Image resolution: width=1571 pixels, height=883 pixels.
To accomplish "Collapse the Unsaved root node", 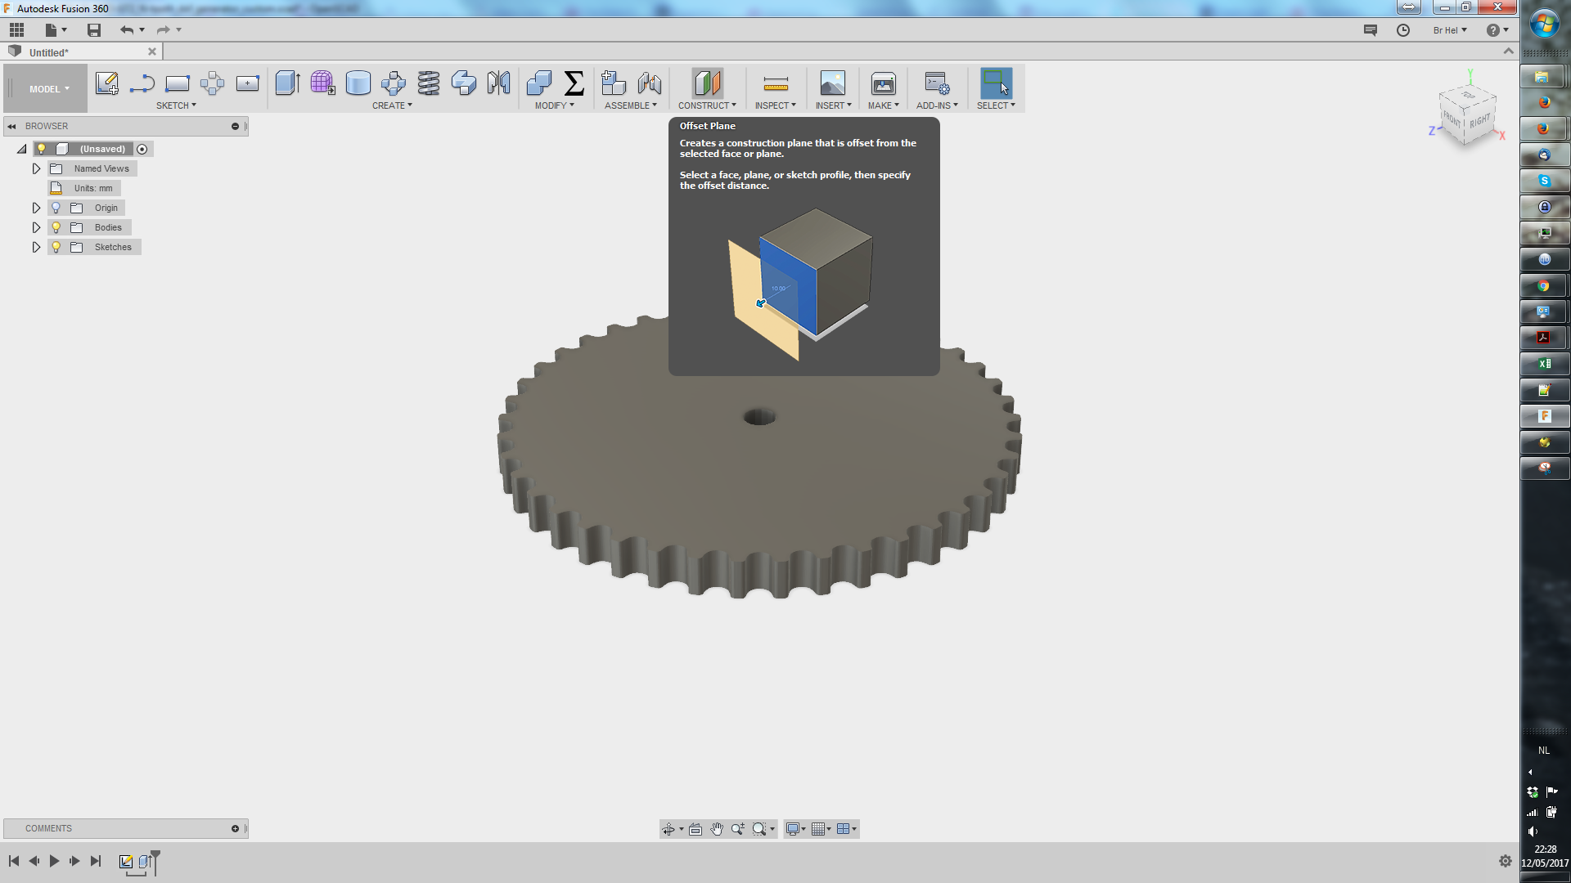I will [x=22, y=149].
